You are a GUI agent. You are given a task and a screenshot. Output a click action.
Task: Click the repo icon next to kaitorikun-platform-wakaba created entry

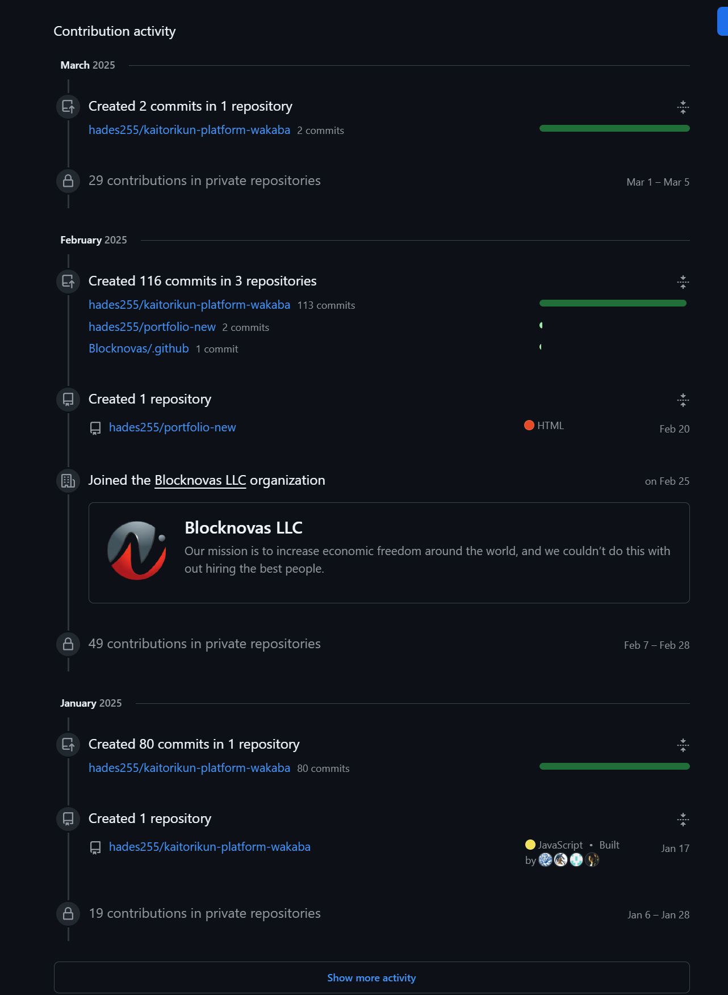point(95,847)
